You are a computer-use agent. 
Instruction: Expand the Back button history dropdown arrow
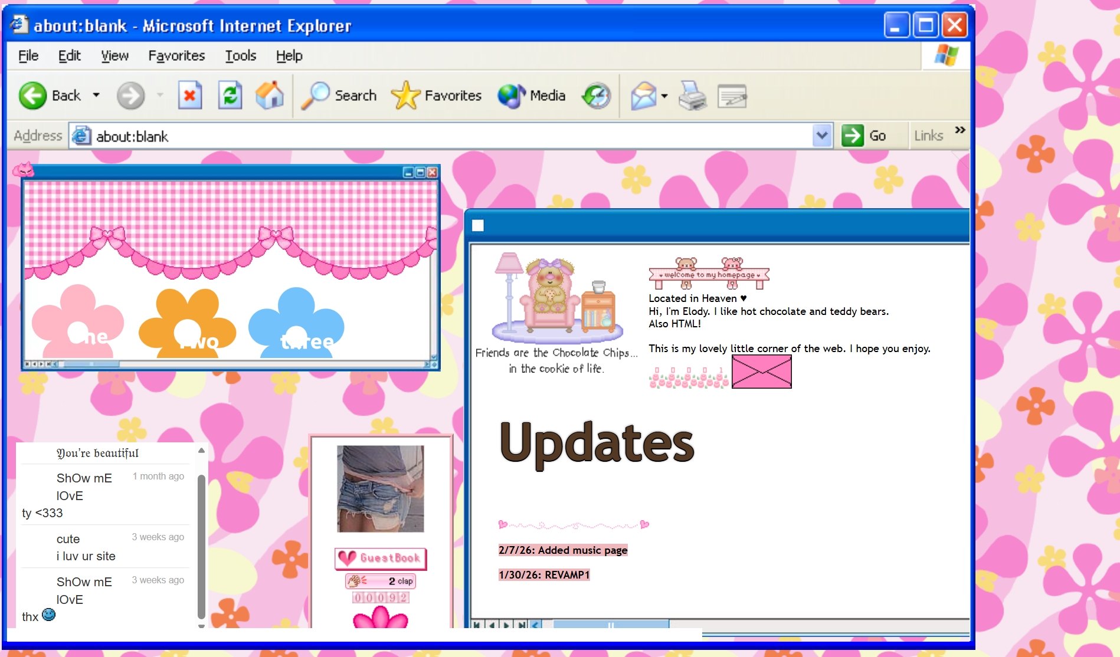coord(96,95)
